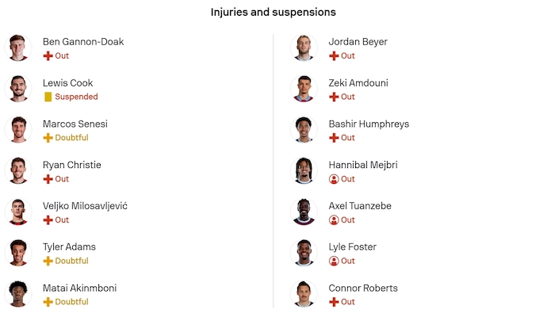Screen dimensions: 547x317
Task: Click the doubtful cross icon under Tyler Adams
Action: (48, 261)
